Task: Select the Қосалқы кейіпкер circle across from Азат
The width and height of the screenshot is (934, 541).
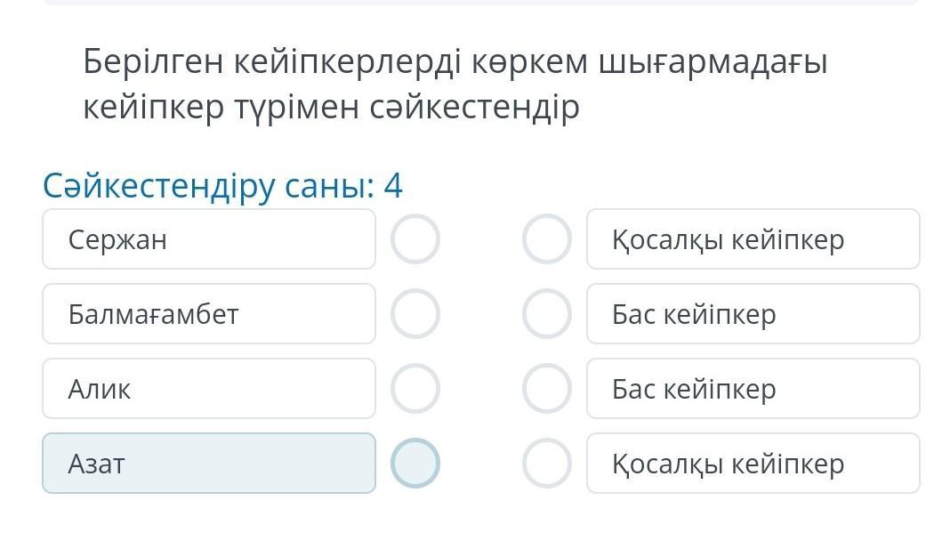Action: (546, 464)
